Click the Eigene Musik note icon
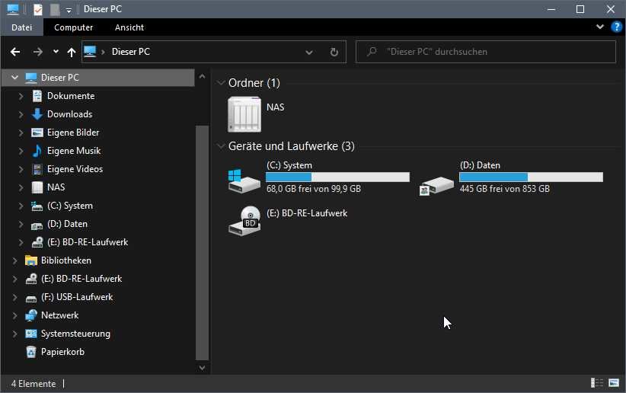 coord(37,151)
